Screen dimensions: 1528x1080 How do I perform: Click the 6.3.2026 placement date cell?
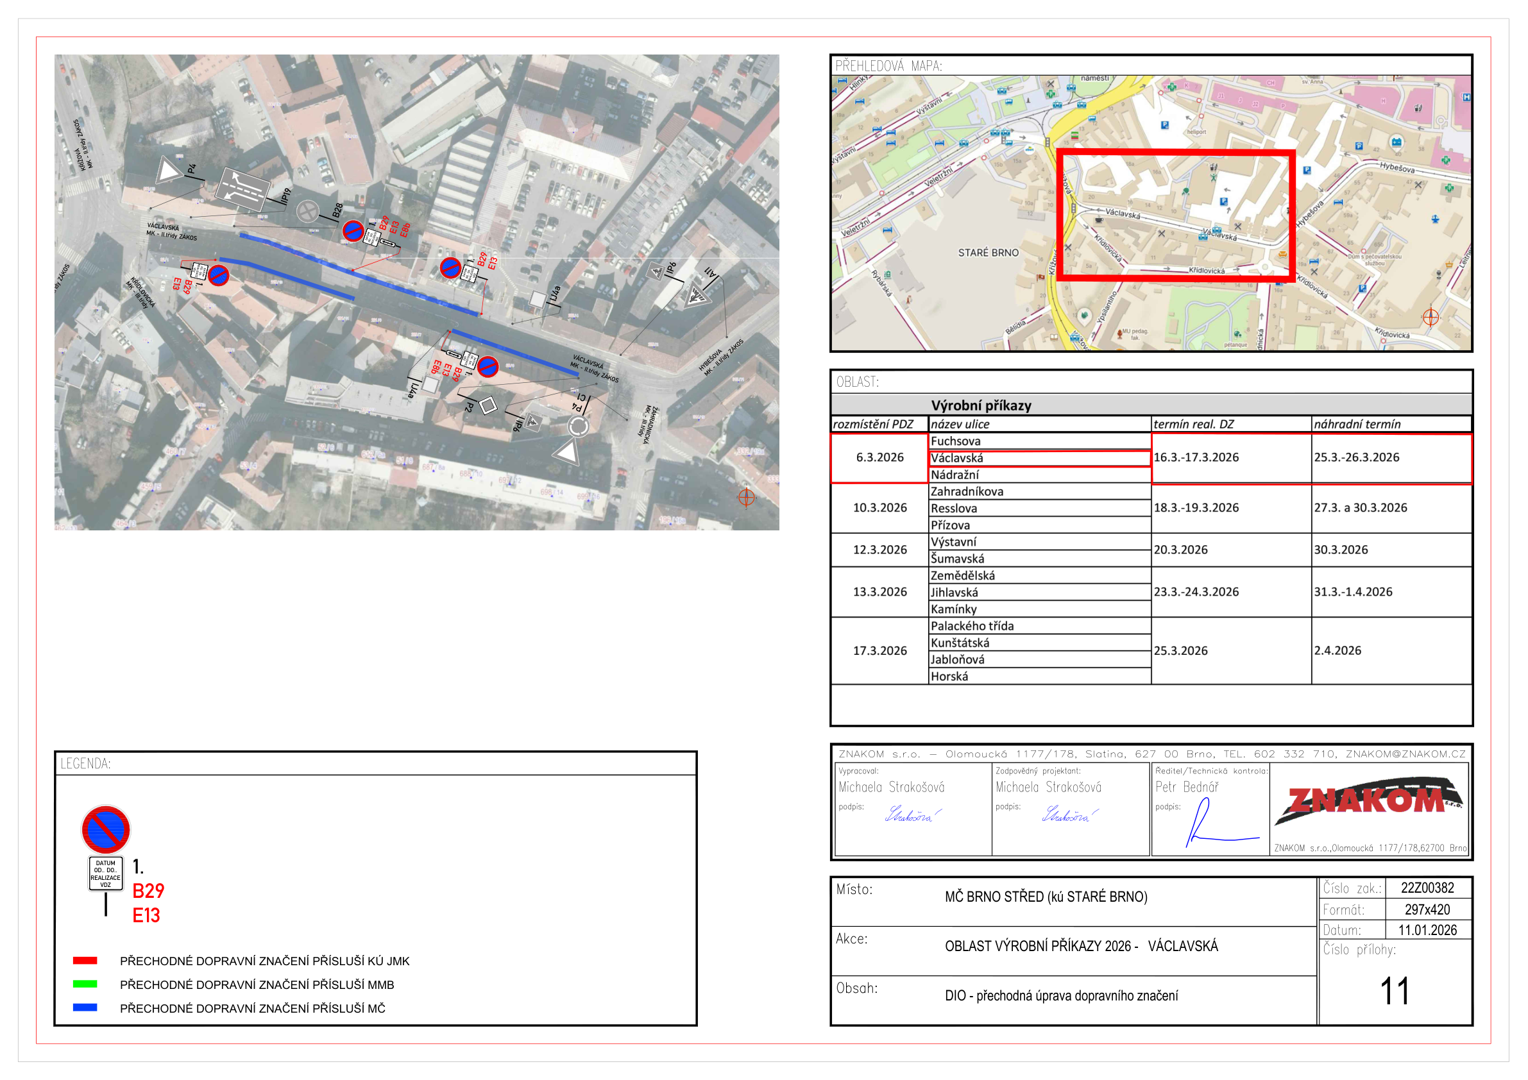click(x=880, y=458)
